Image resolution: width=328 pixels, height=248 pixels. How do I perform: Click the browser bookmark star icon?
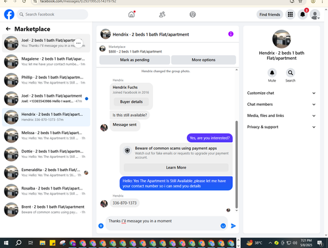(x=300, y=1)
